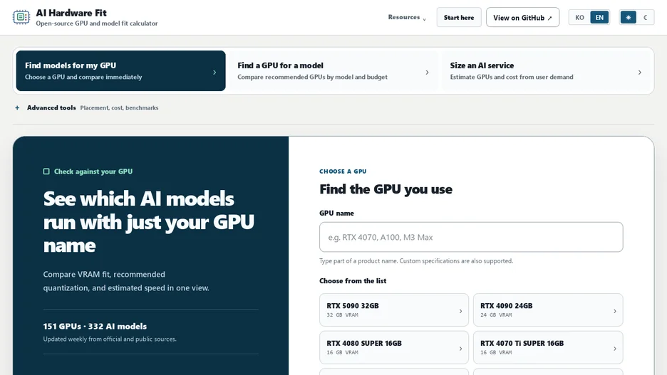
Task: Click chevron on Find a GPU for a model
Action: (x=427, y=73)
